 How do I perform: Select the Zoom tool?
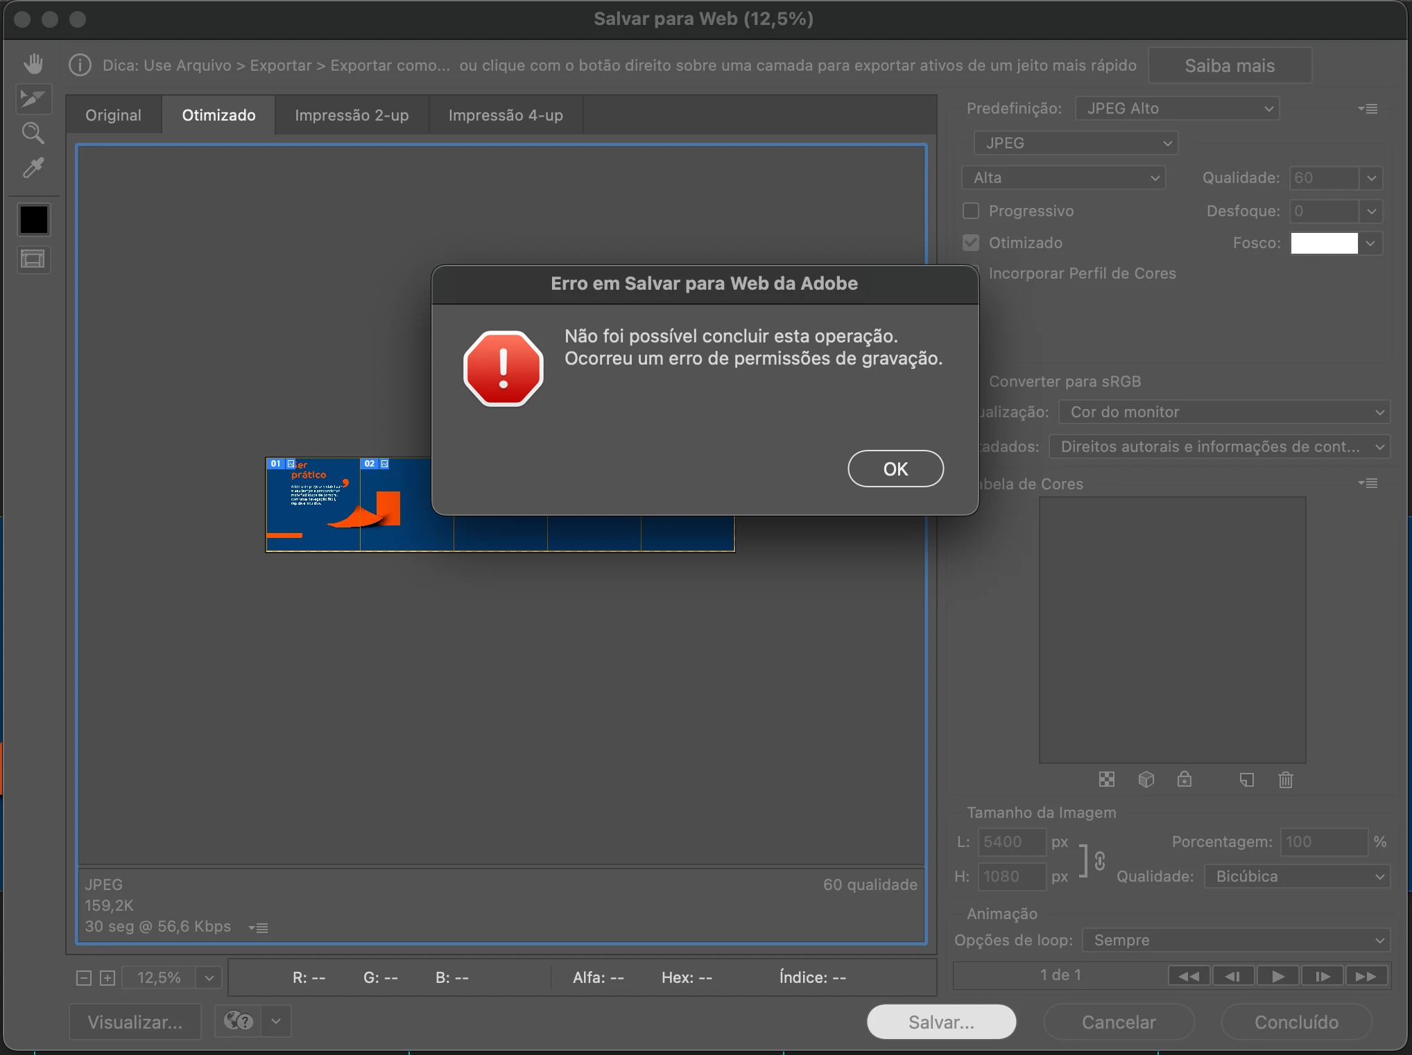click(x=33, y=133)
